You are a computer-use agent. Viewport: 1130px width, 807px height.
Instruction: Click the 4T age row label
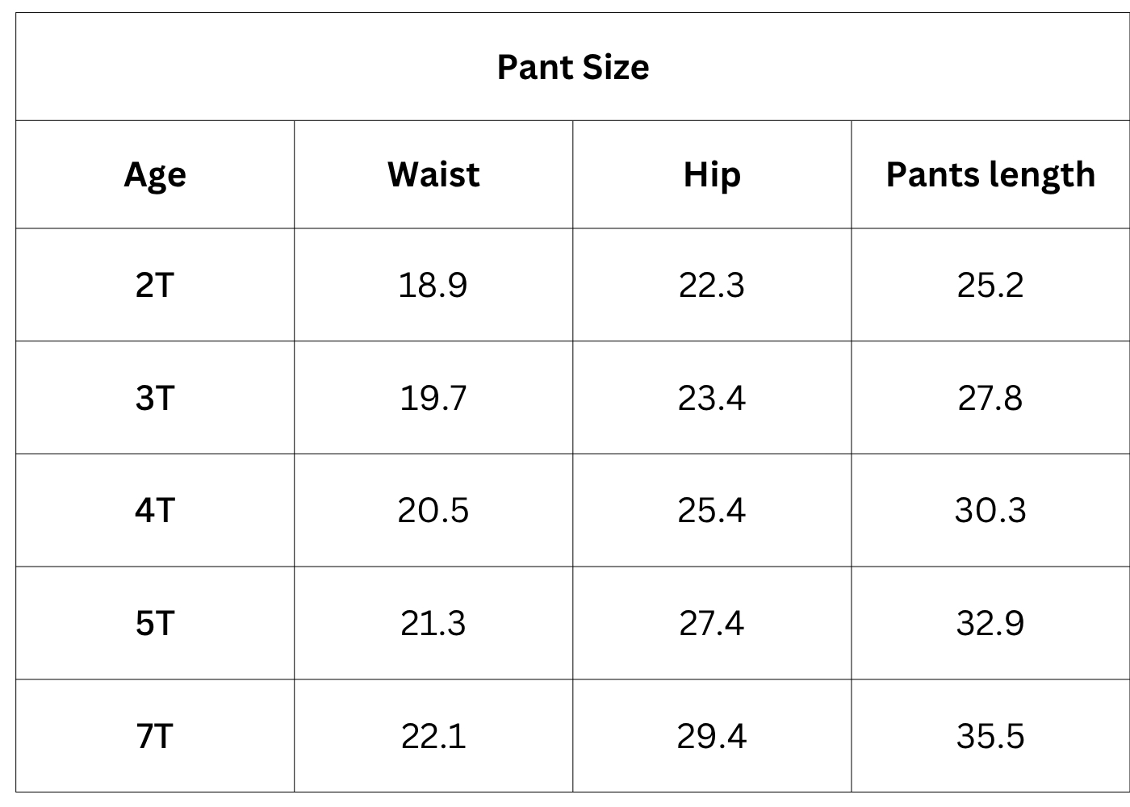[155, 510]
